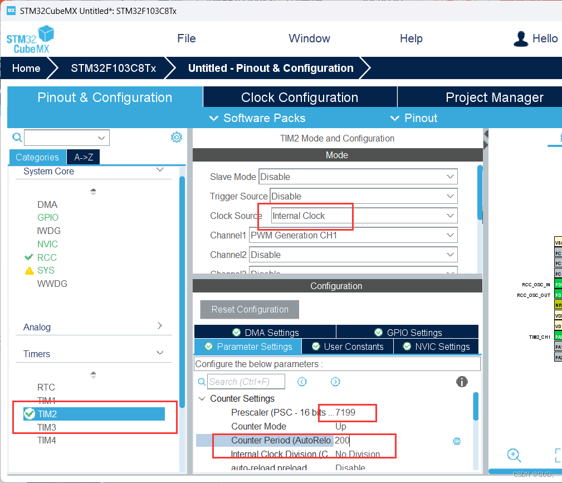
Task: Open the GPIO Settings tab
Action: [408, 333]
